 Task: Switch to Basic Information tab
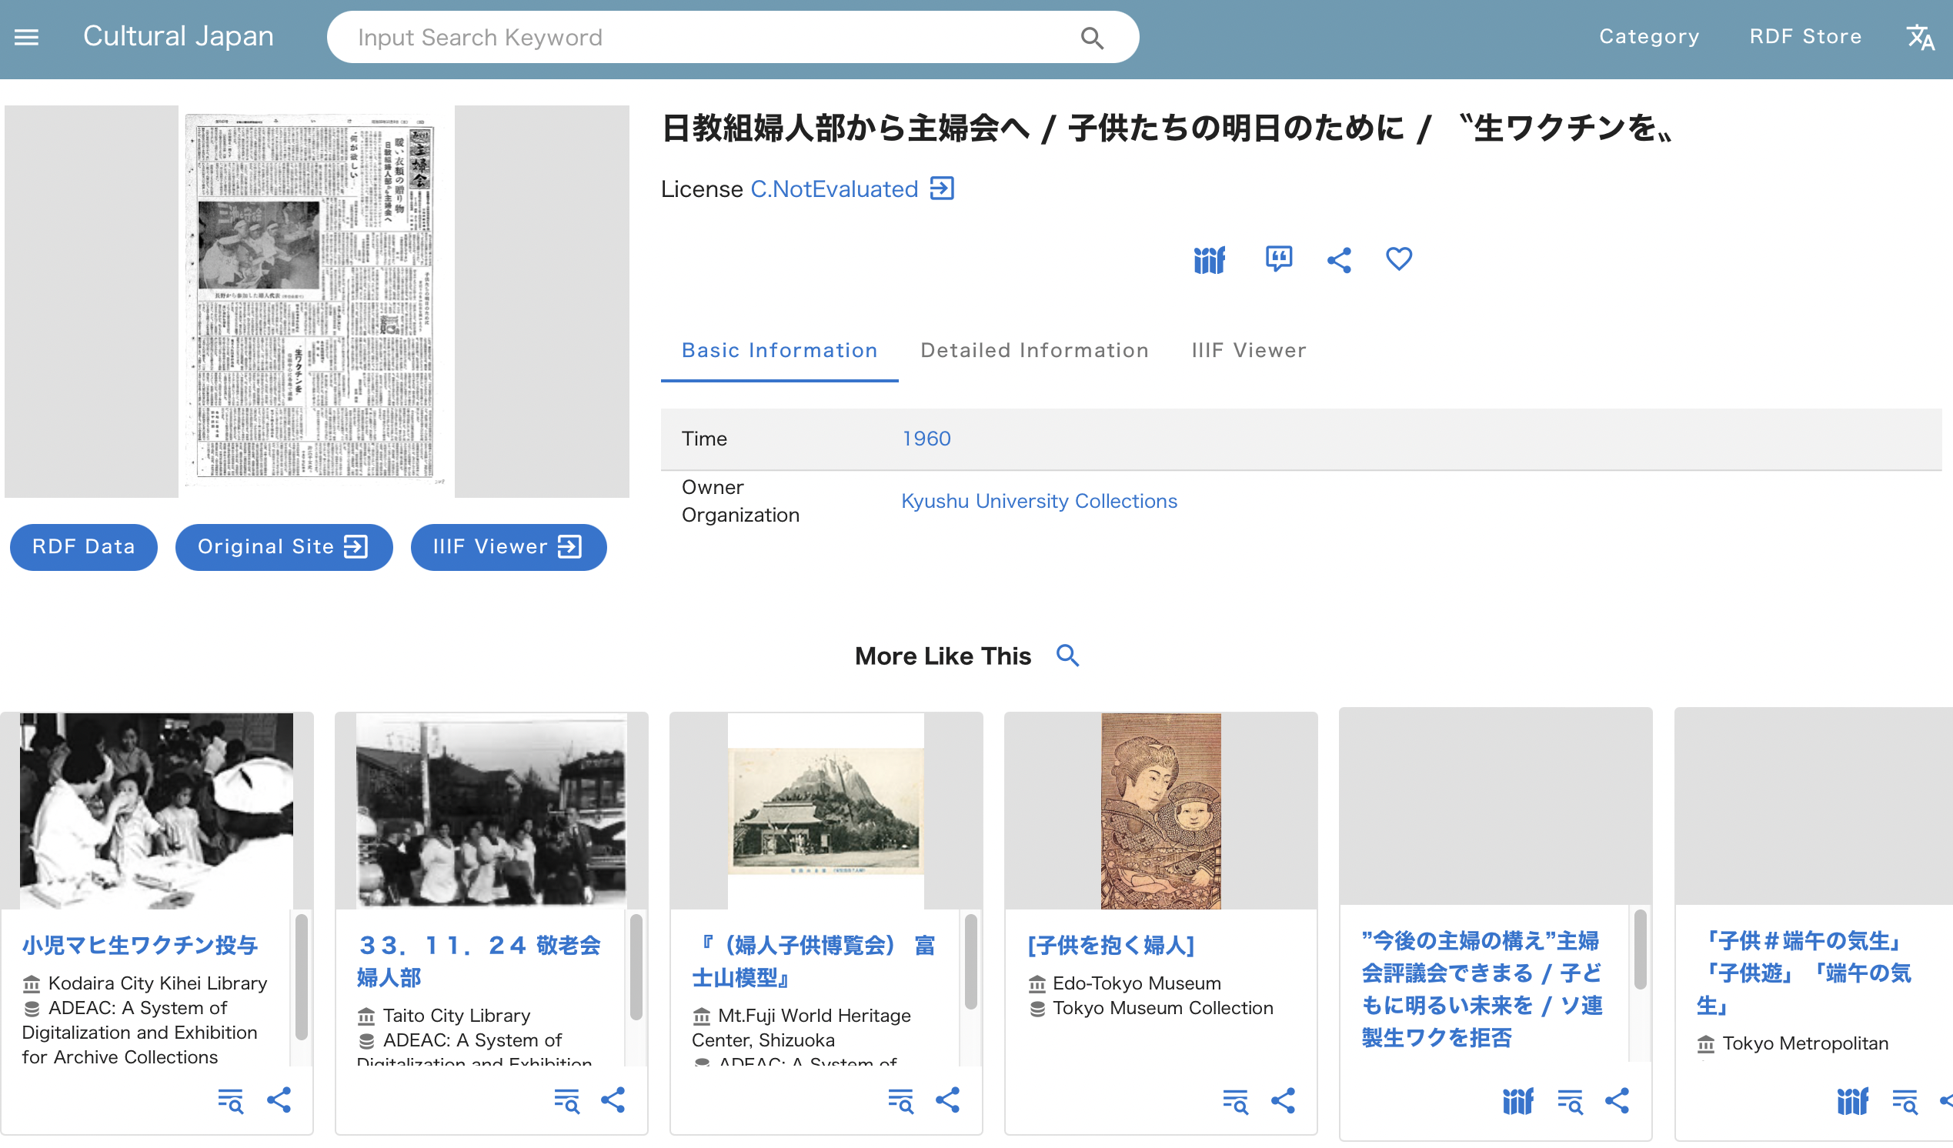[x=779, y=350]
